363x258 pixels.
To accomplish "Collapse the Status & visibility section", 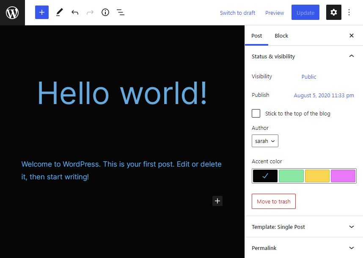I will click(351, 56).
